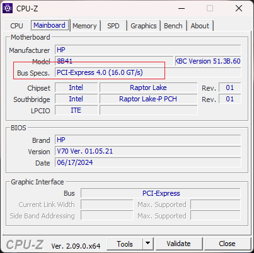Screen dimensions: 254x253
Task: Open the About tab
Action: (200, 26)
